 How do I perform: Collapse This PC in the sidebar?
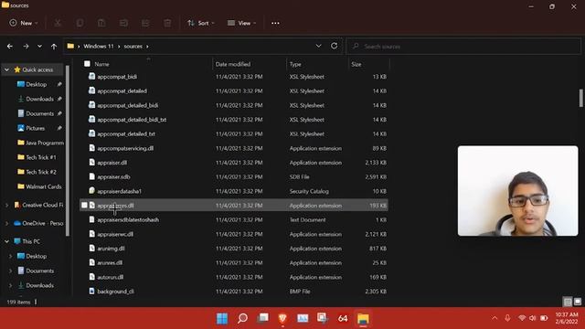pyautogui.click(x=6, y=241)
